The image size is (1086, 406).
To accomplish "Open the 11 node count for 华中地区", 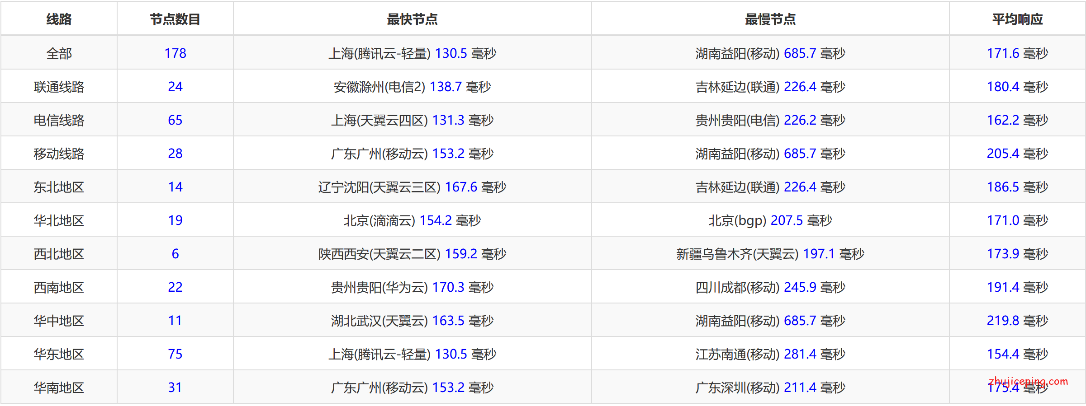I will (175, 321).
